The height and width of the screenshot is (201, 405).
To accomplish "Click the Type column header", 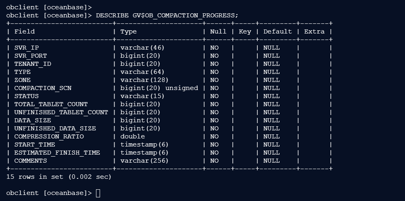I will click(x=128, y=31).
